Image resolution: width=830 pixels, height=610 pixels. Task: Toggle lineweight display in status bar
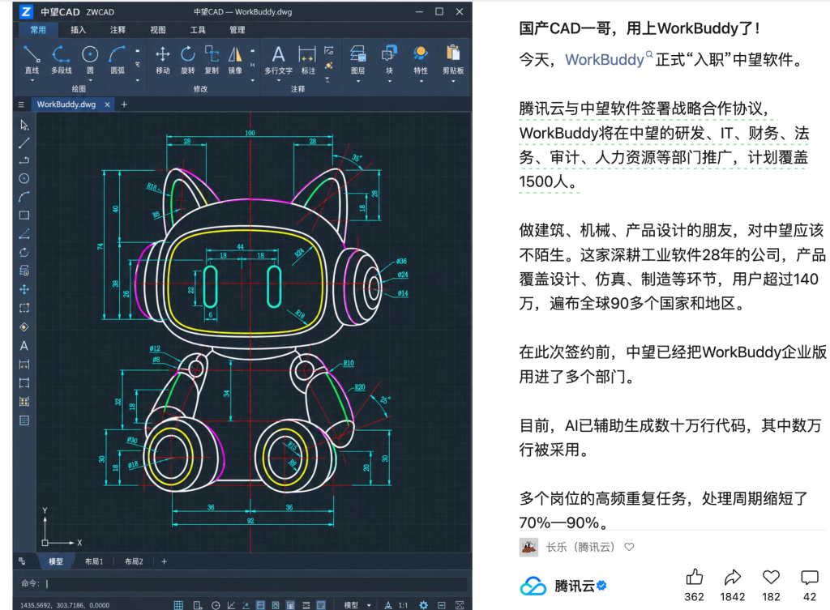coord(306,604)
